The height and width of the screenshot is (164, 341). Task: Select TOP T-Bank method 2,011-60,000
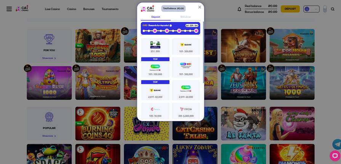(155, 90)
